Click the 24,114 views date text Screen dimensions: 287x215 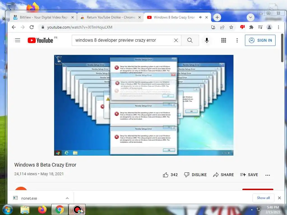(x=39, y=174)
